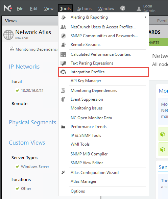Choose Event Suppression menu item
This screenshot has height=199, width=168.
[103, 99]
